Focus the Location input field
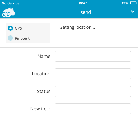 [93, 74]
